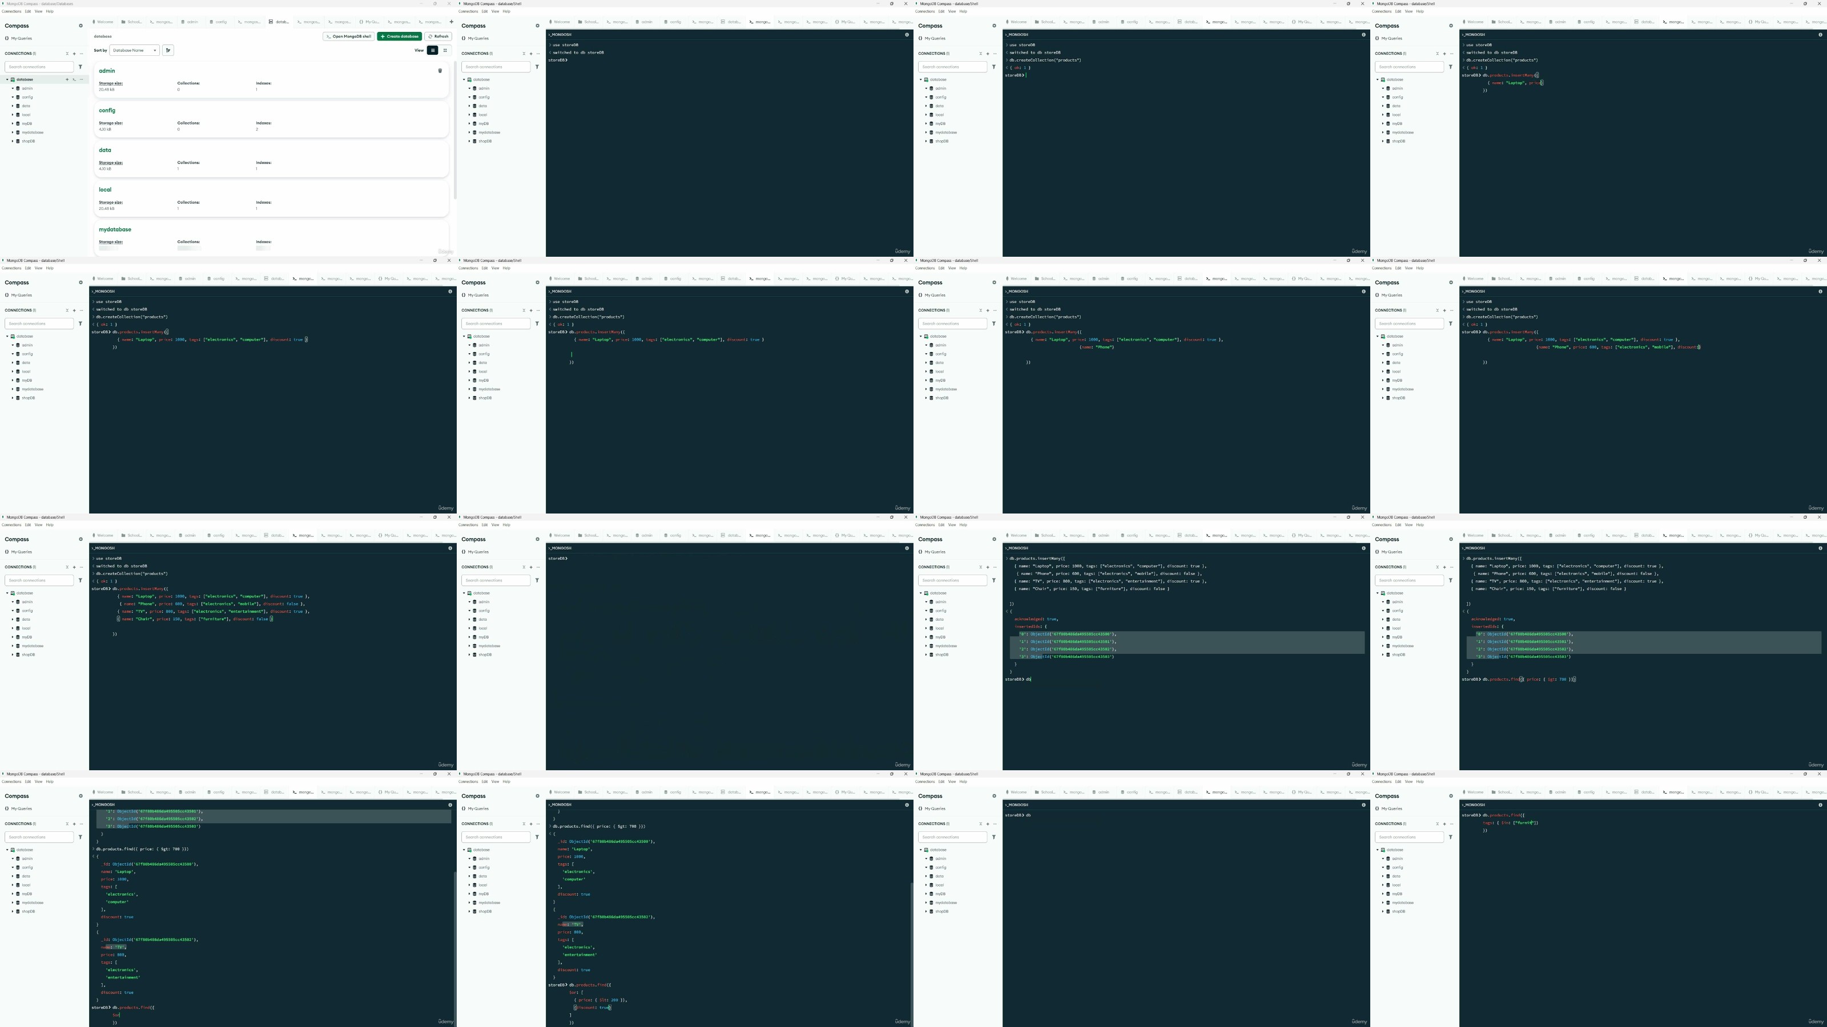The width and height of the screenshot is (1827, 1027).
Task: Click plus icon on highlighted database connection row
Action: pos(67,79)
